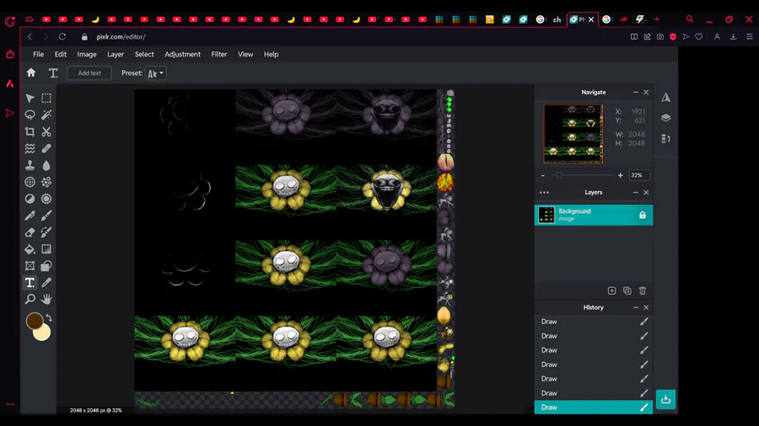The height and width of the screenshot is (426, 759).
Task: Zoom out with minus button
Action: (542, 175)
